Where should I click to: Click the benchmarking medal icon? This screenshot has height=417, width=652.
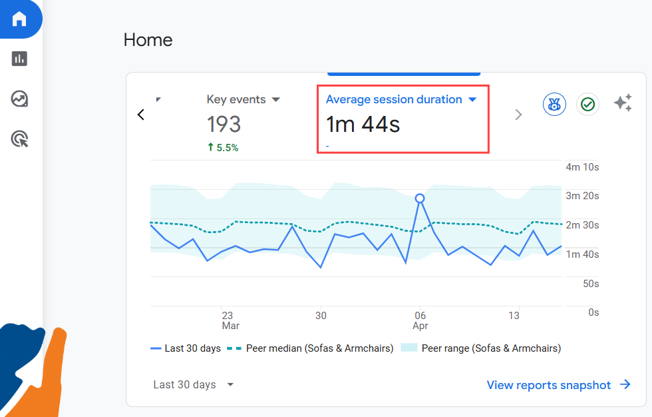(554, 104)
